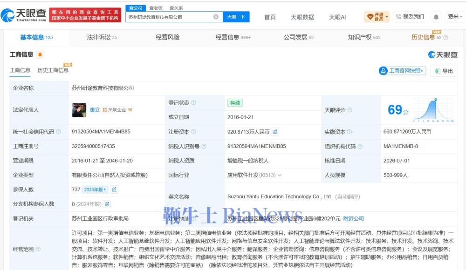Click into the company search input field
466x270 pixels.
tap(170, 17)
